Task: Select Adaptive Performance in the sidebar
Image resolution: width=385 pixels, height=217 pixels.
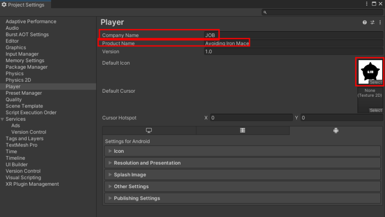Action: [31, 21]
